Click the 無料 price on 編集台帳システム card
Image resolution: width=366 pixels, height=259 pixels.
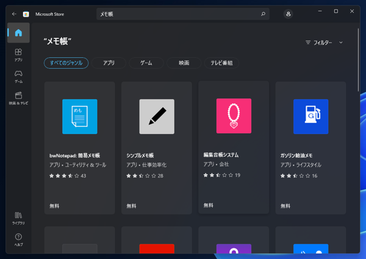(208, 205)
